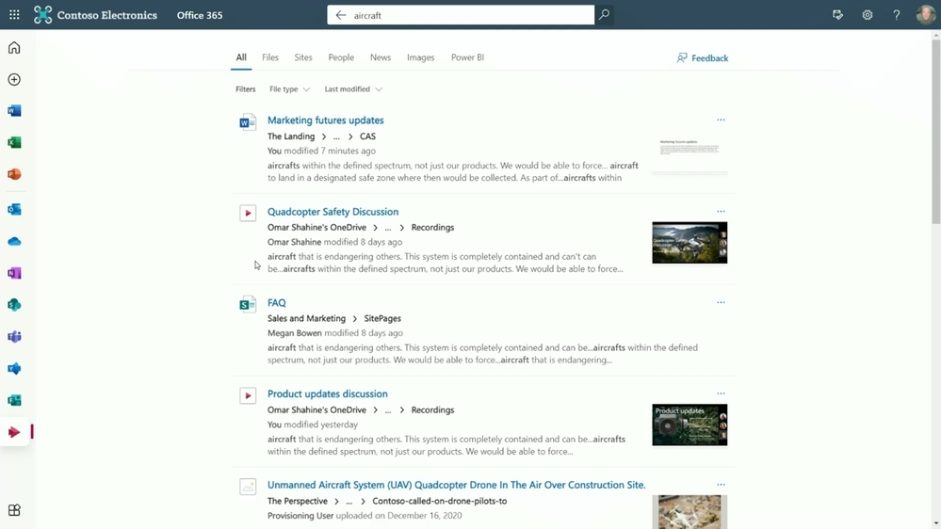Click the Marketing futures updates preview thumbnail

coord(690,153)
